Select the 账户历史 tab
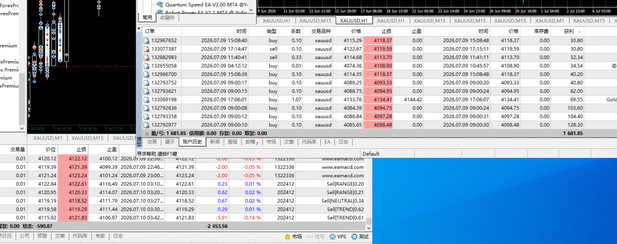The height and width of the screenshot is (244, 617). click(193, 142)
